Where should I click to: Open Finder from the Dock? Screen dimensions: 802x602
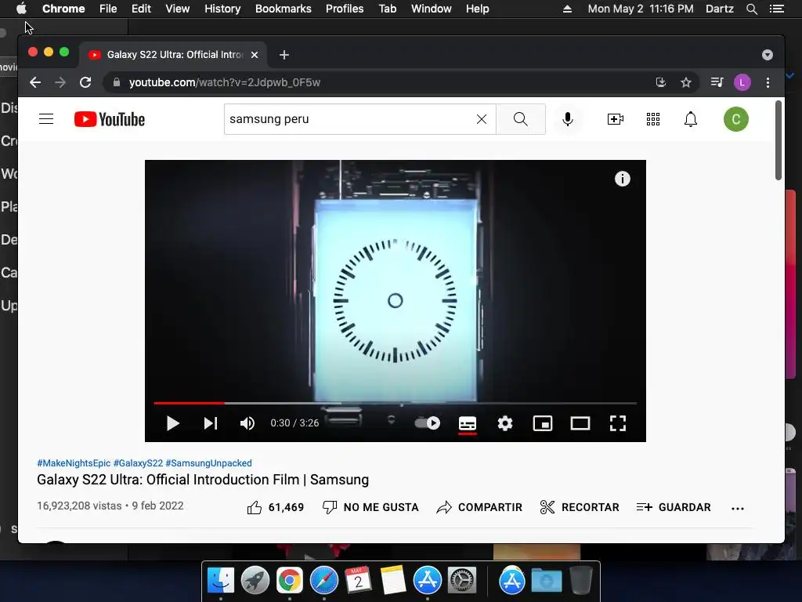220,581
